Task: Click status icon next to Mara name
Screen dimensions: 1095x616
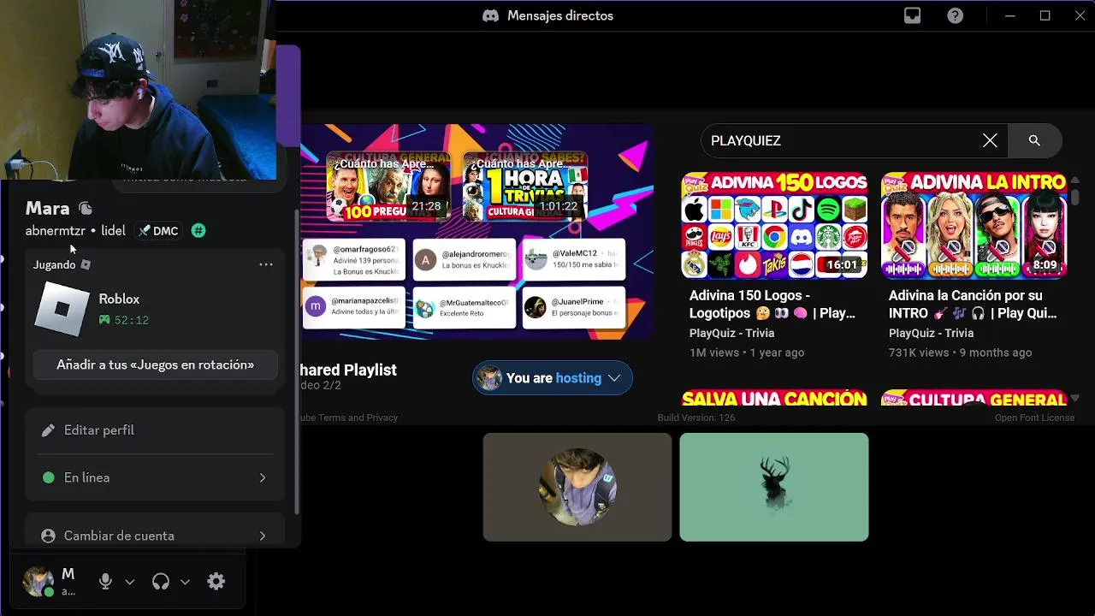Action: pos(85,208)
